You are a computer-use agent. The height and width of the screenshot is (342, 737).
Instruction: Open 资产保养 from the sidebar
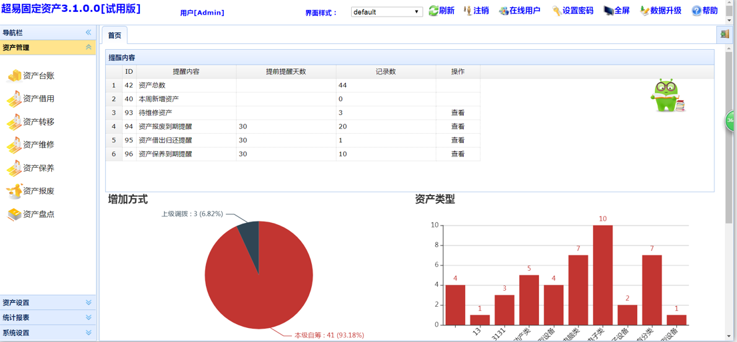point(31,168)
